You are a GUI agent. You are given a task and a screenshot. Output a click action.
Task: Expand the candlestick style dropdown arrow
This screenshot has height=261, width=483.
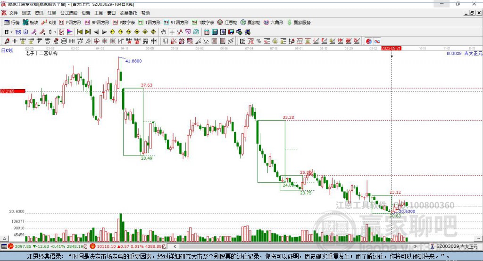[x=55, y=32]
